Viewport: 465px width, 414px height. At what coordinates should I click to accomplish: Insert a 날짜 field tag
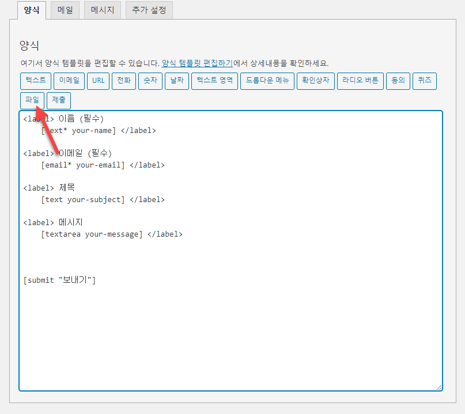177,81
